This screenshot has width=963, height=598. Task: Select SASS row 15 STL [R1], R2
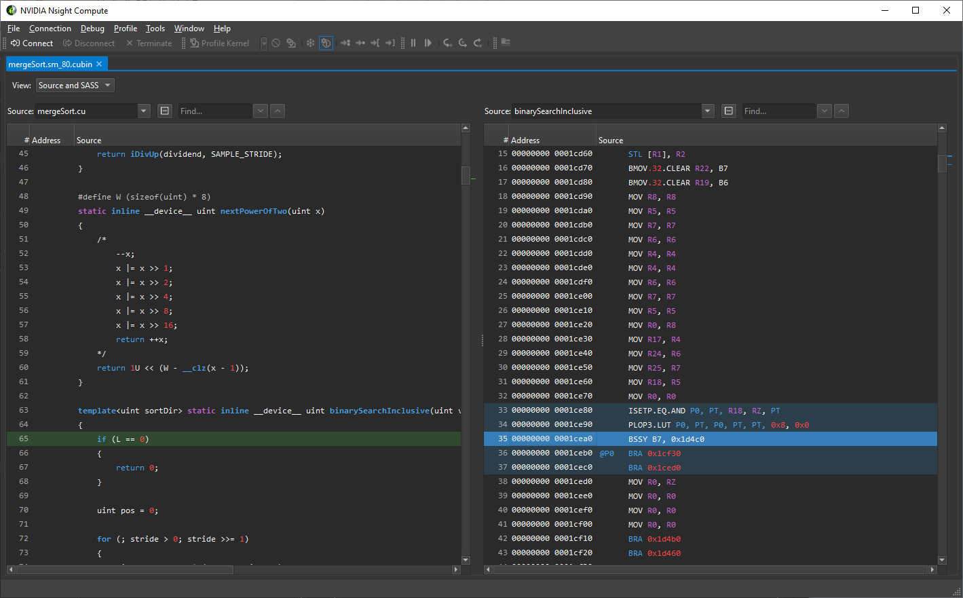coord(711,154)
